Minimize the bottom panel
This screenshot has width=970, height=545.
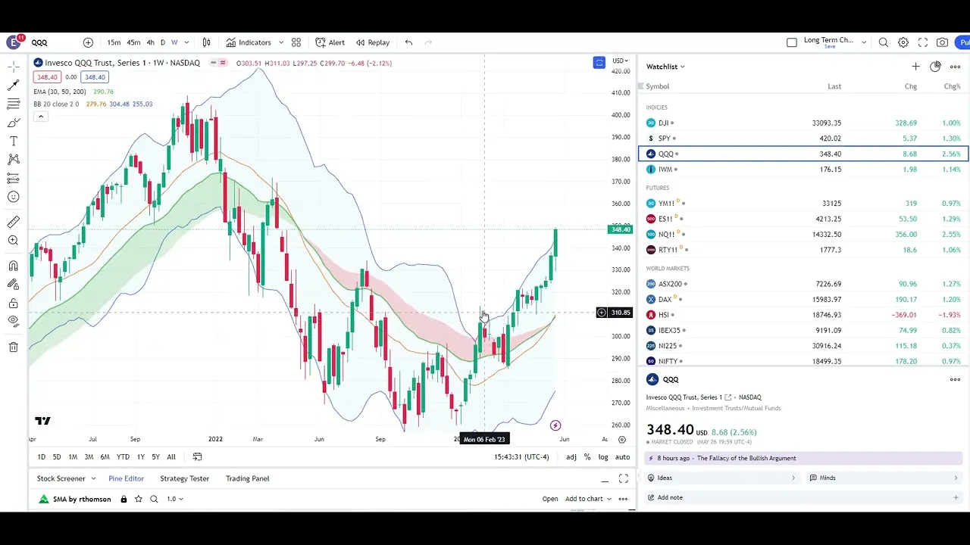(605, 478)
